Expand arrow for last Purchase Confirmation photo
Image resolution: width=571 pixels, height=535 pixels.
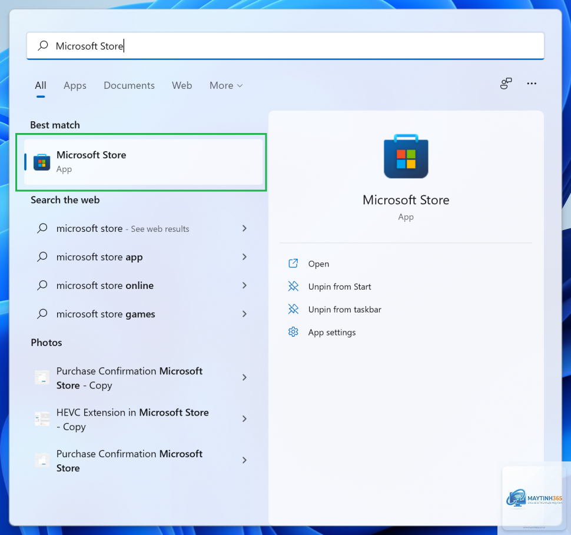pyautogui.click(x=244, y=460)
